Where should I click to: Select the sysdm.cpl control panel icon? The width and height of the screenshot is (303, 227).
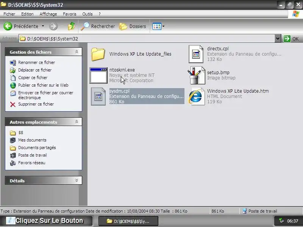pos(98,96)
